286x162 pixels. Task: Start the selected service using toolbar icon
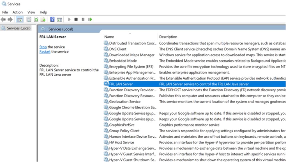pos(69,19)
